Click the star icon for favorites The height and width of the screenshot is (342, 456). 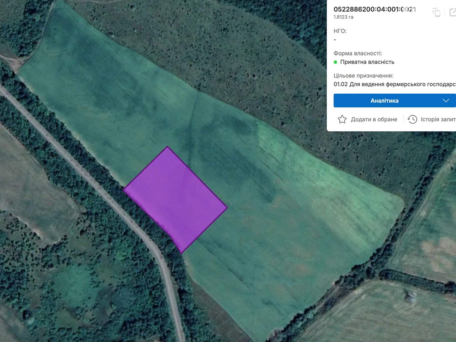click(342, 119)
